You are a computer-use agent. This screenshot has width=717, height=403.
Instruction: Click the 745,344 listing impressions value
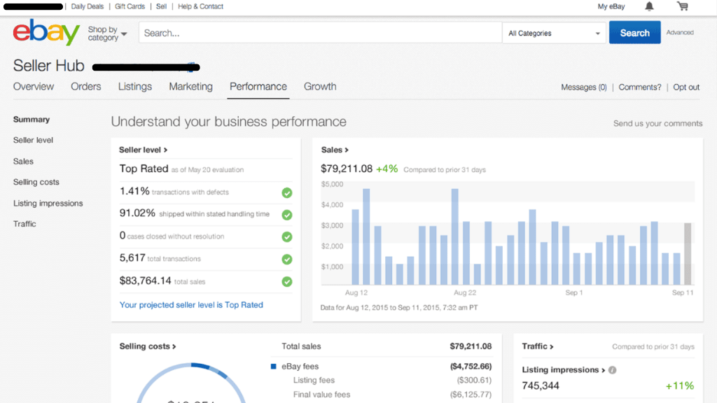pyautogui.click(x=541, y=386)
